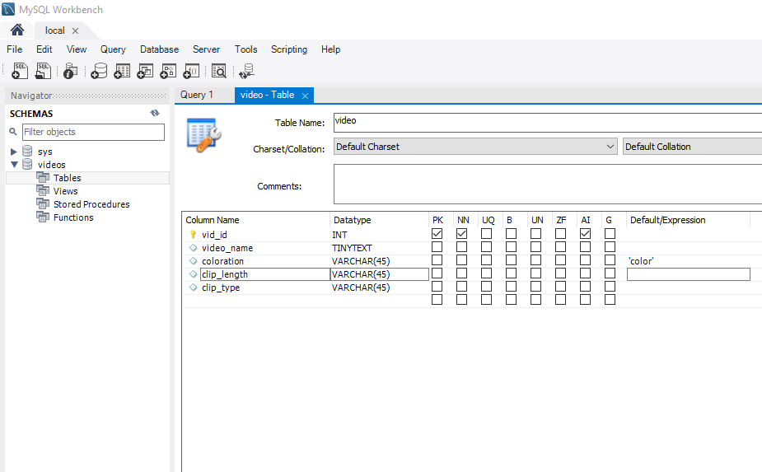This screenshot has height=472, width=762.
Task: Uncheck PK for vid_id
Action: (437, 234)
